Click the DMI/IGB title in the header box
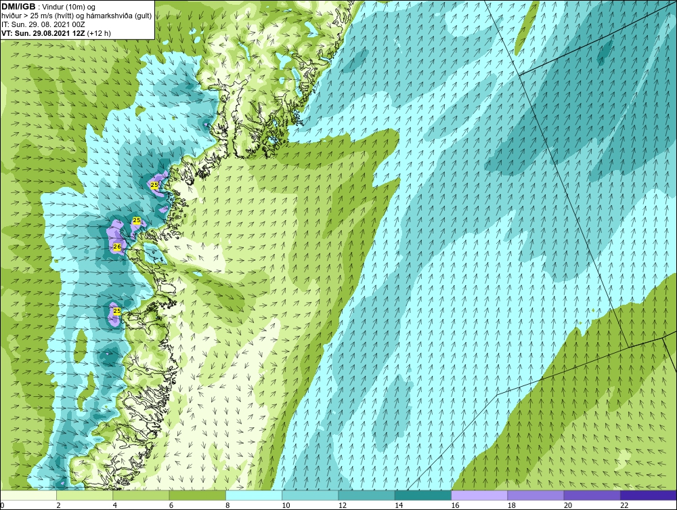 click(18, 7)
